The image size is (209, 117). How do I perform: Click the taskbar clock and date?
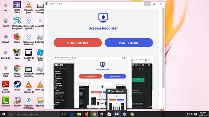[203, 114]
